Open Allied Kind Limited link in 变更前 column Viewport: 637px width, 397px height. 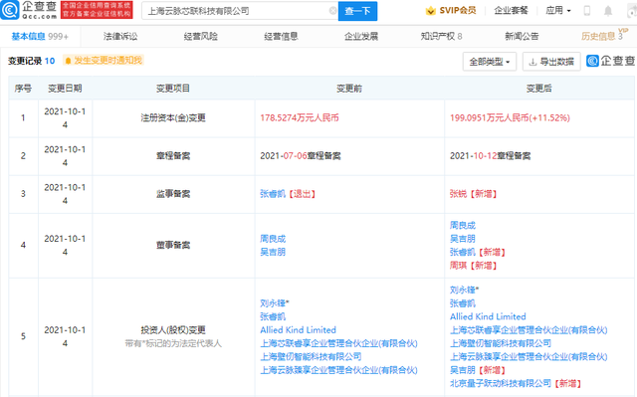point(299,330)
